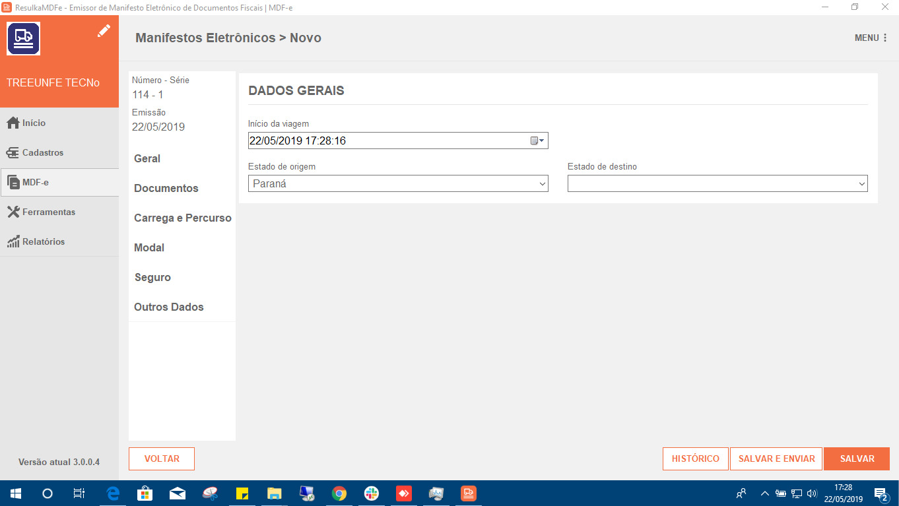The height and width of the screenshot is (506, 899).
Task: Launch Chrome from the taskbar
Action: (x=339, y=493)
